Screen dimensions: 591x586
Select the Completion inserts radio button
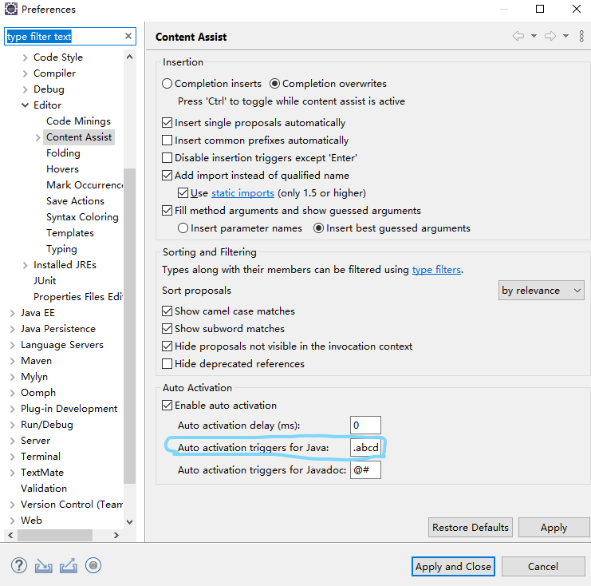pyautogui.click(x=167, y=83)
